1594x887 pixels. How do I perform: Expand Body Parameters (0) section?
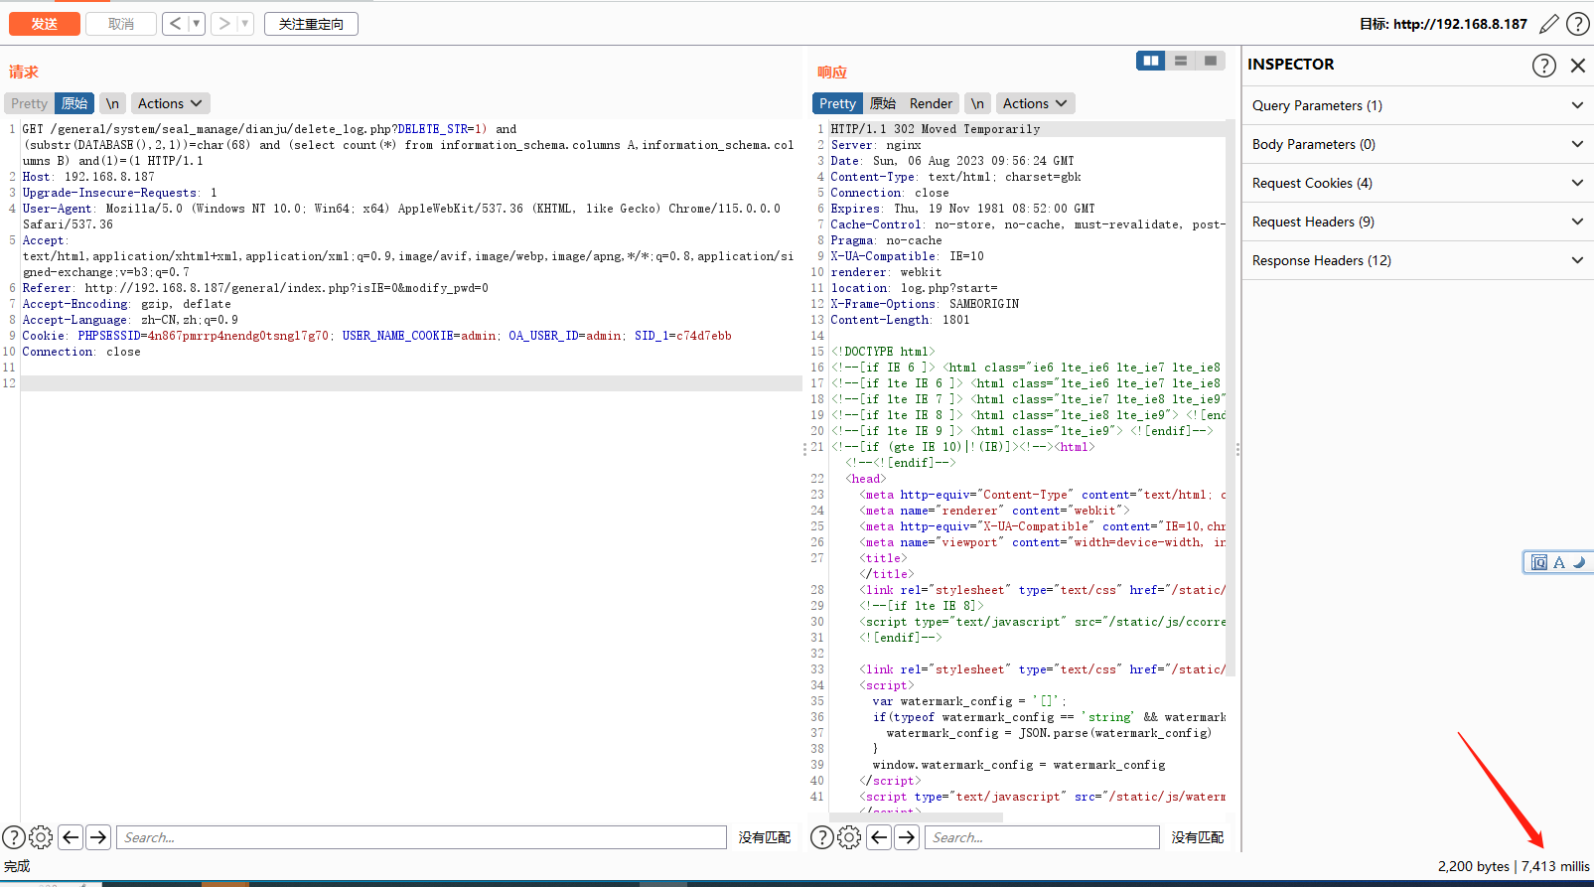(x=1417, y=144)
